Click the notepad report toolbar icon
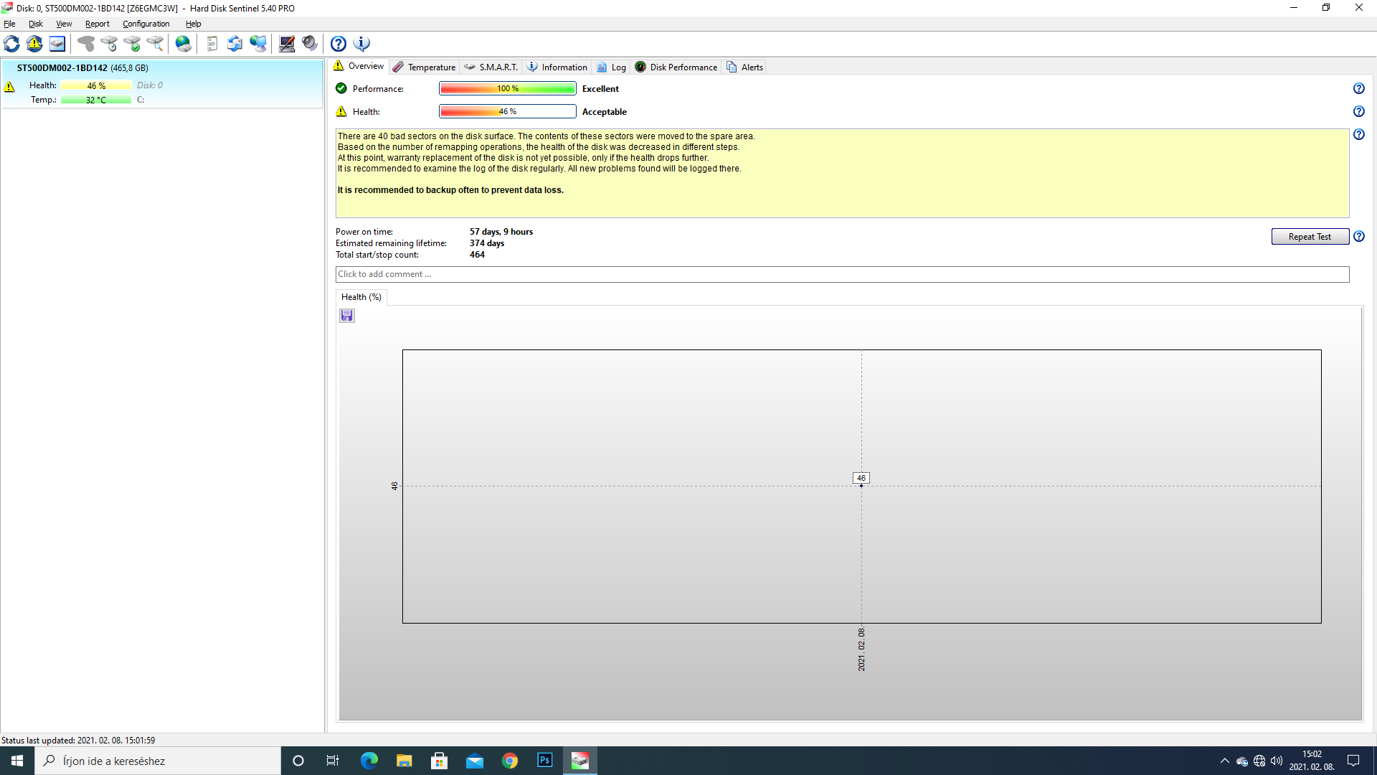Screen dimensions: 1377x775 click(212, 44)
